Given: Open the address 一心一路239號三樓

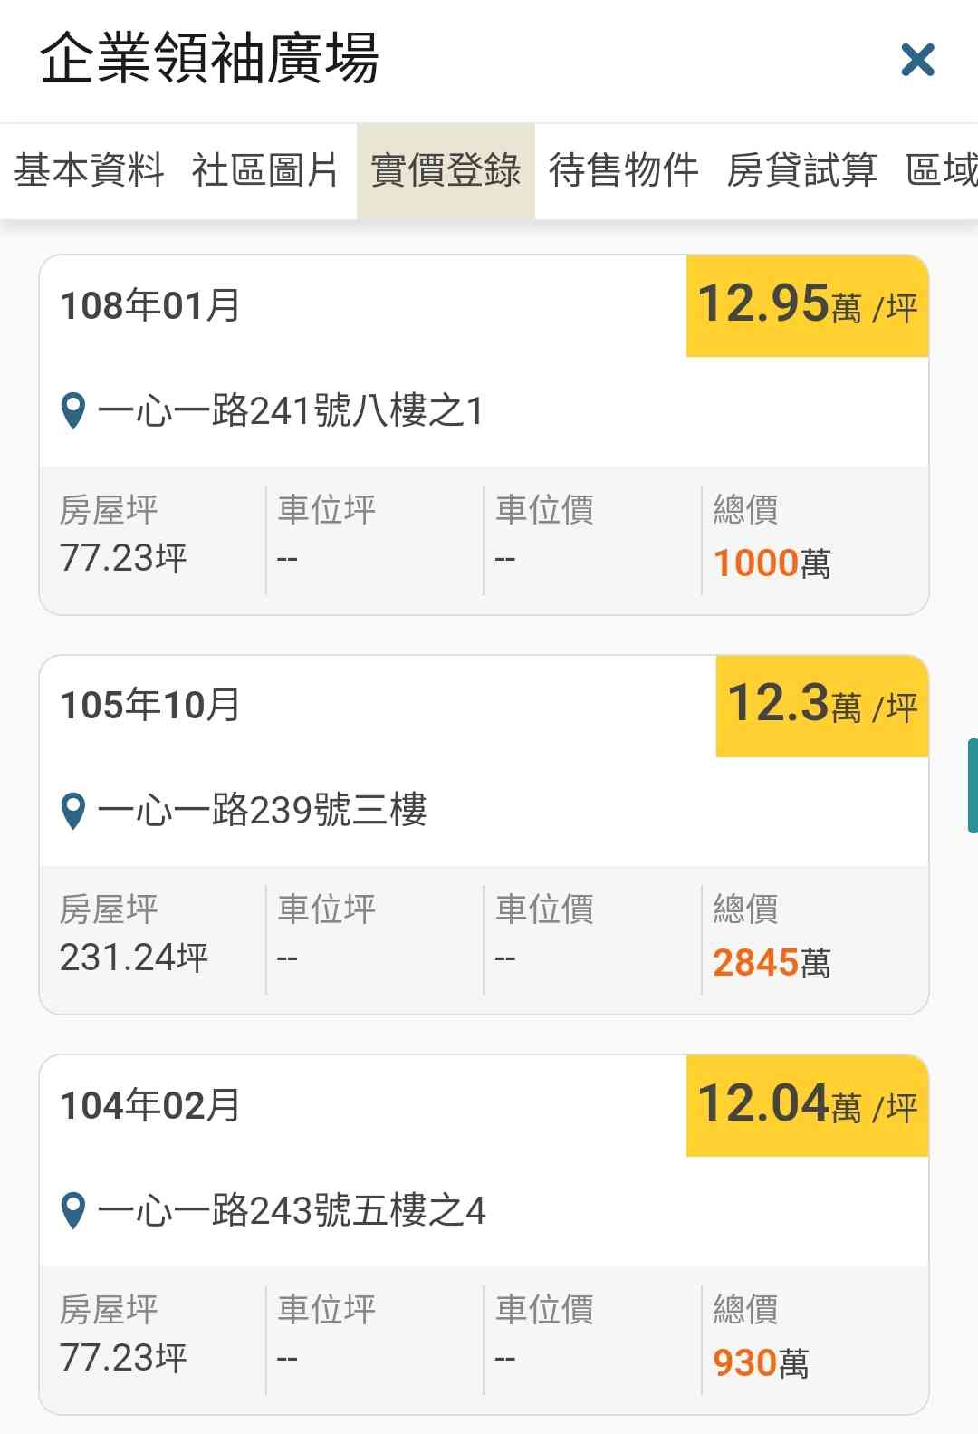Looking at the screenshot, I should click(262, 811).
